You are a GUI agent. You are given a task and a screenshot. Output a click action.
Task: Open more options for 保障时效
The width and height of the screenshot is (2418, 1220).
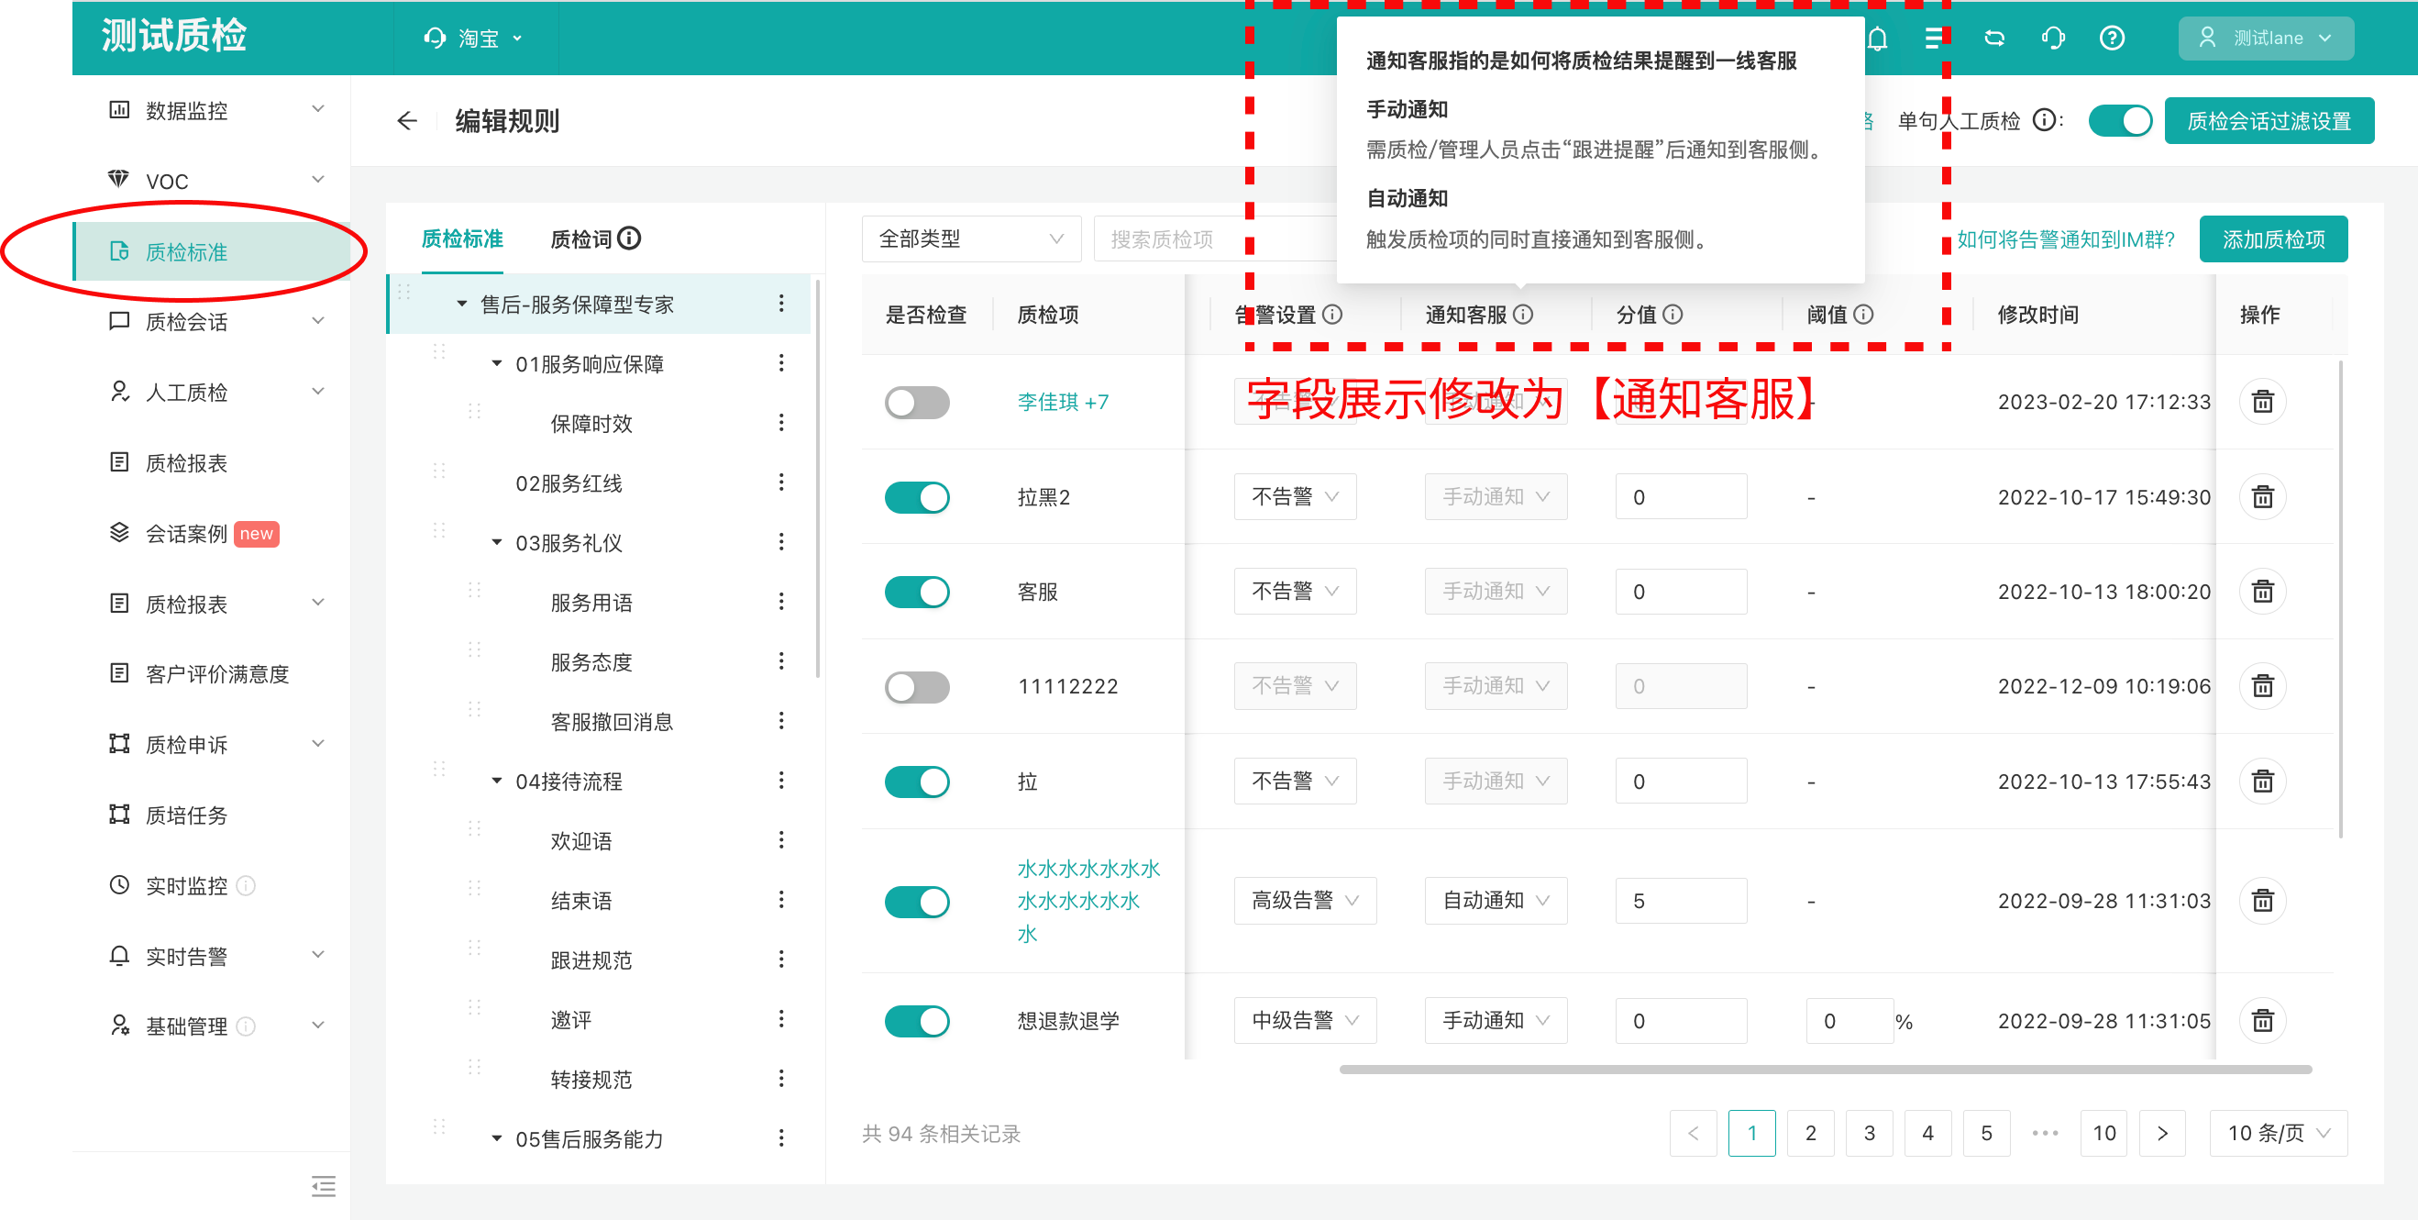pos(781,423)
